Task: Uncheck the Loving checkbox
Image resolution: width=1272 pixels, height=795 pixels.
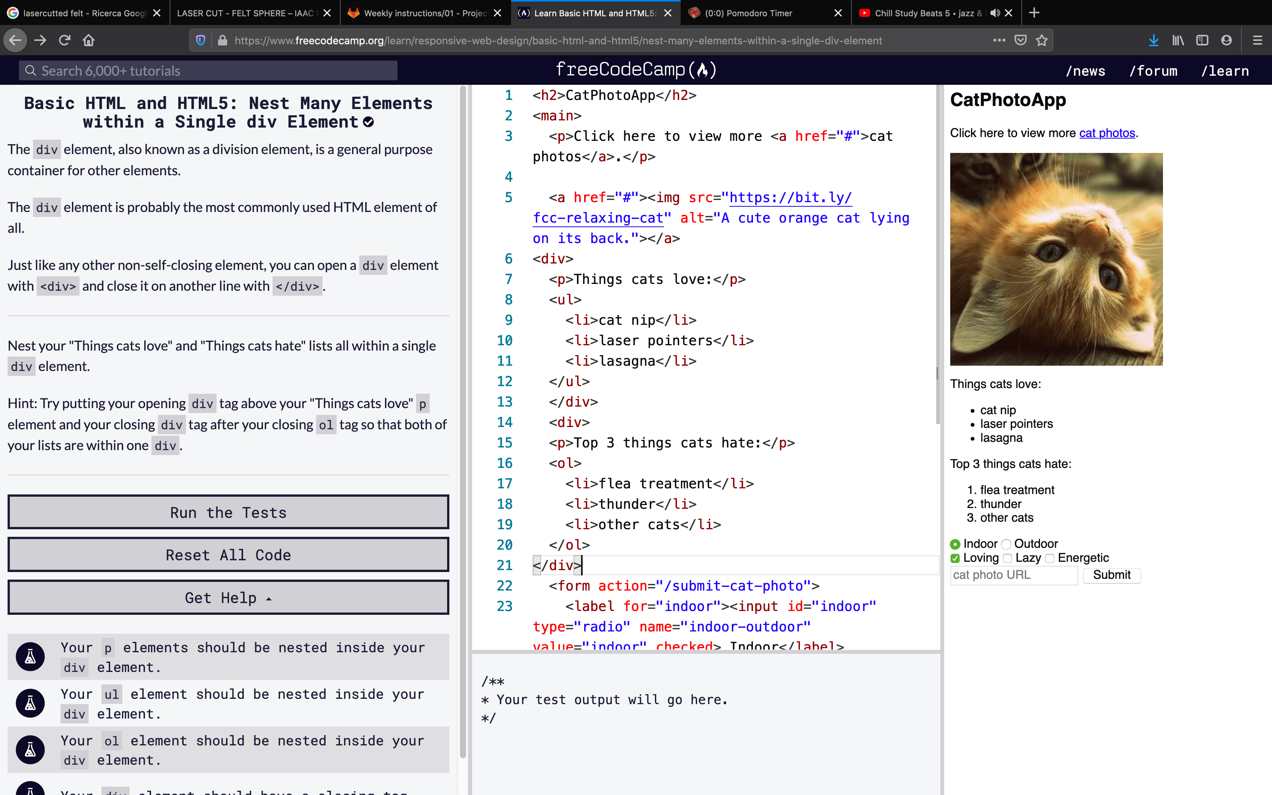Action: [955, 558]
